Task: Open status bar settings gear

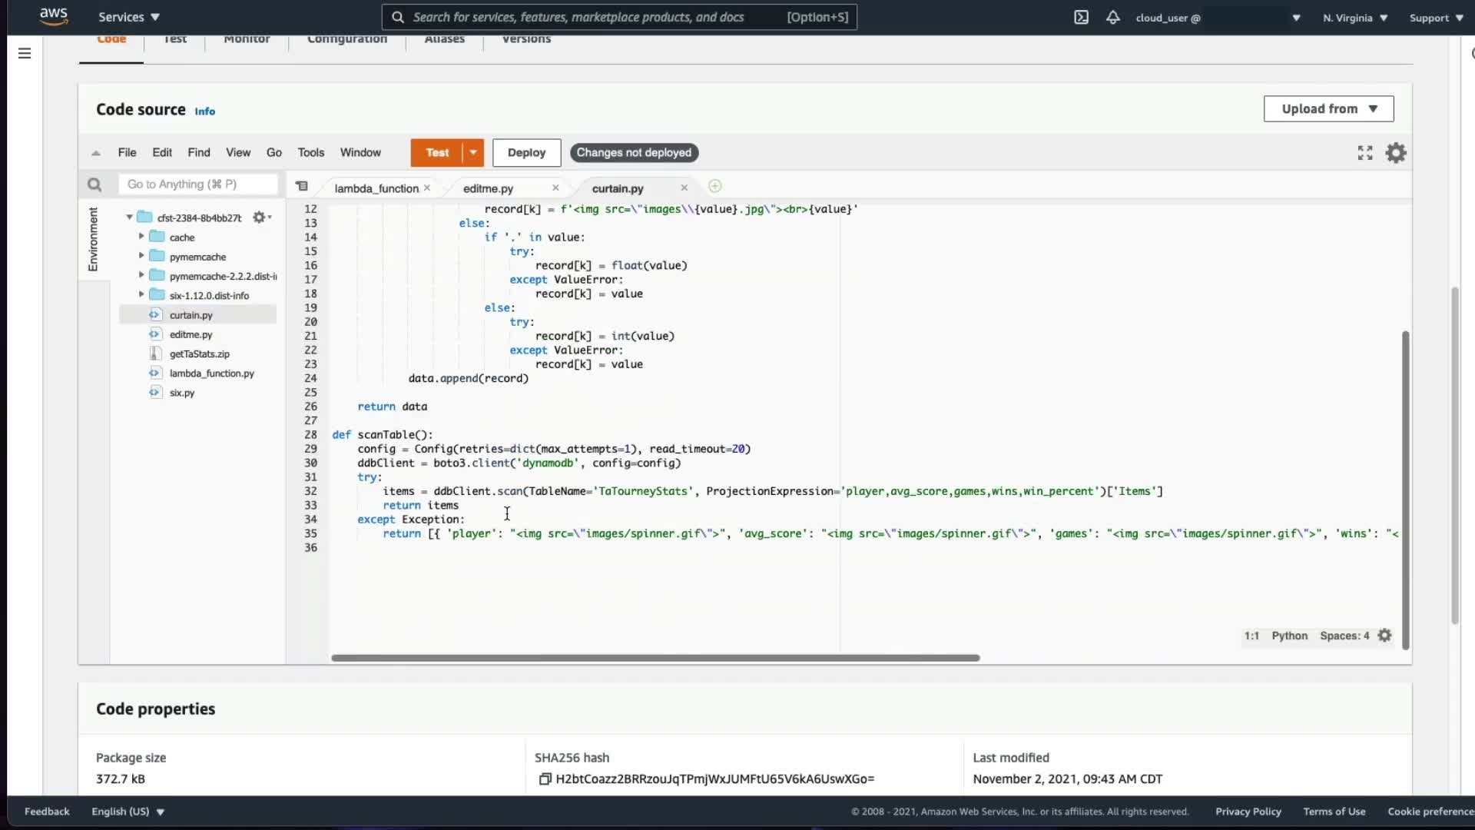Action: (x=1384, y=636)
